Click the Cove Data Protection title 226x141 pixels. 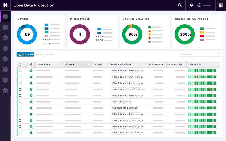point(34,5)
